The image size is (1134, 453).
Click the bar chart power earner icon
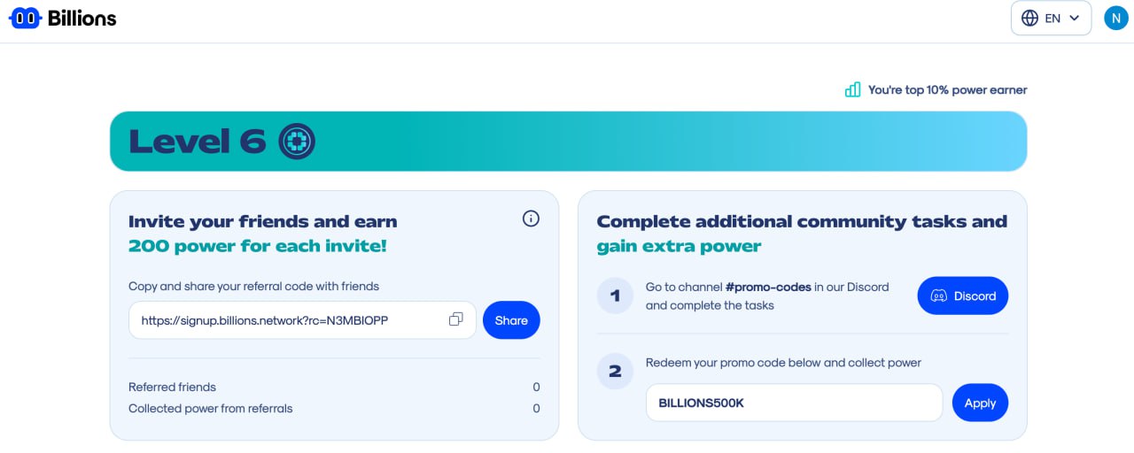852,89
